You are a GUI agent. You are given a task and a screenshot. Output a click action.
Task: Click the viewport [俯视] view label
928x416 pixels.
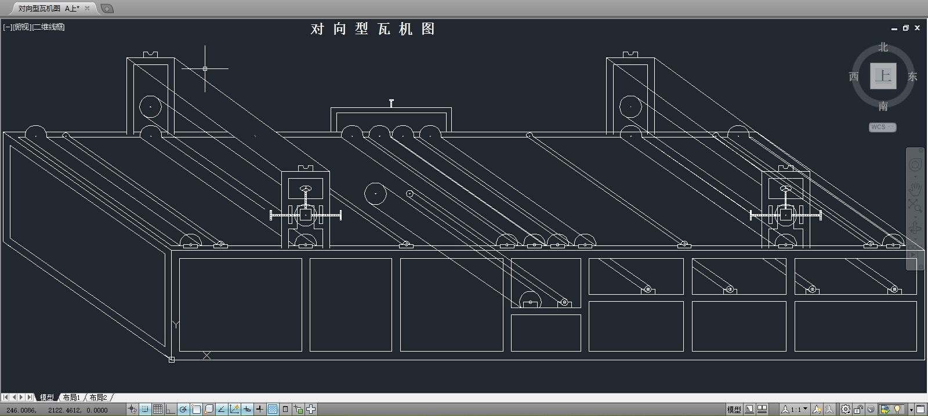(x=22, y=27)
